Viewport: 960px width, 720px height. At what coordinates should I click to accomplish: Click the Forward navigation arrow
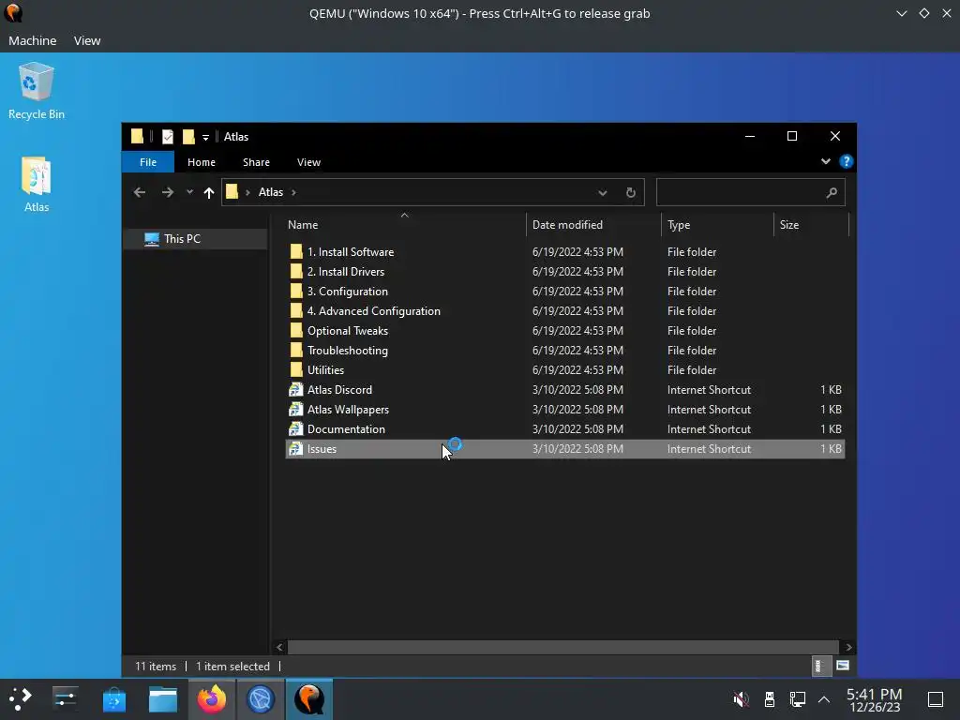coord(167,192)
